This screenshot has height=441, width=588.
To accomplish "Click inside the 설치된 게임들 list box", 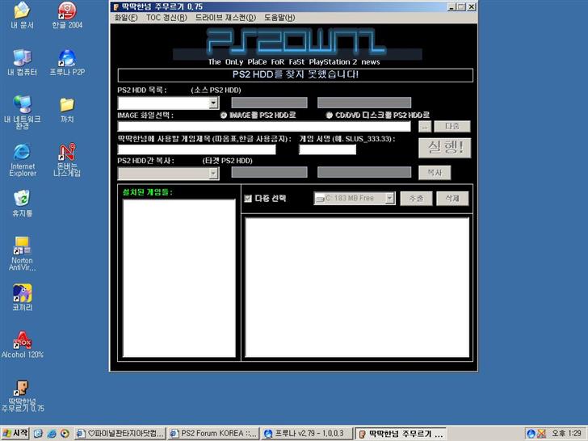I will point(179,278).
